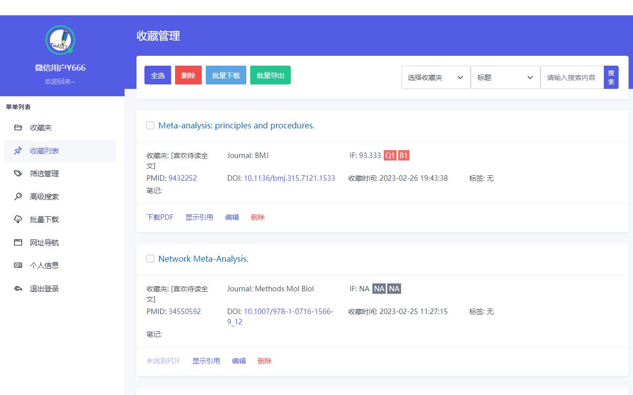Open 筛选管理 via the tag icon
633x395 pixels.
(18, 173)
